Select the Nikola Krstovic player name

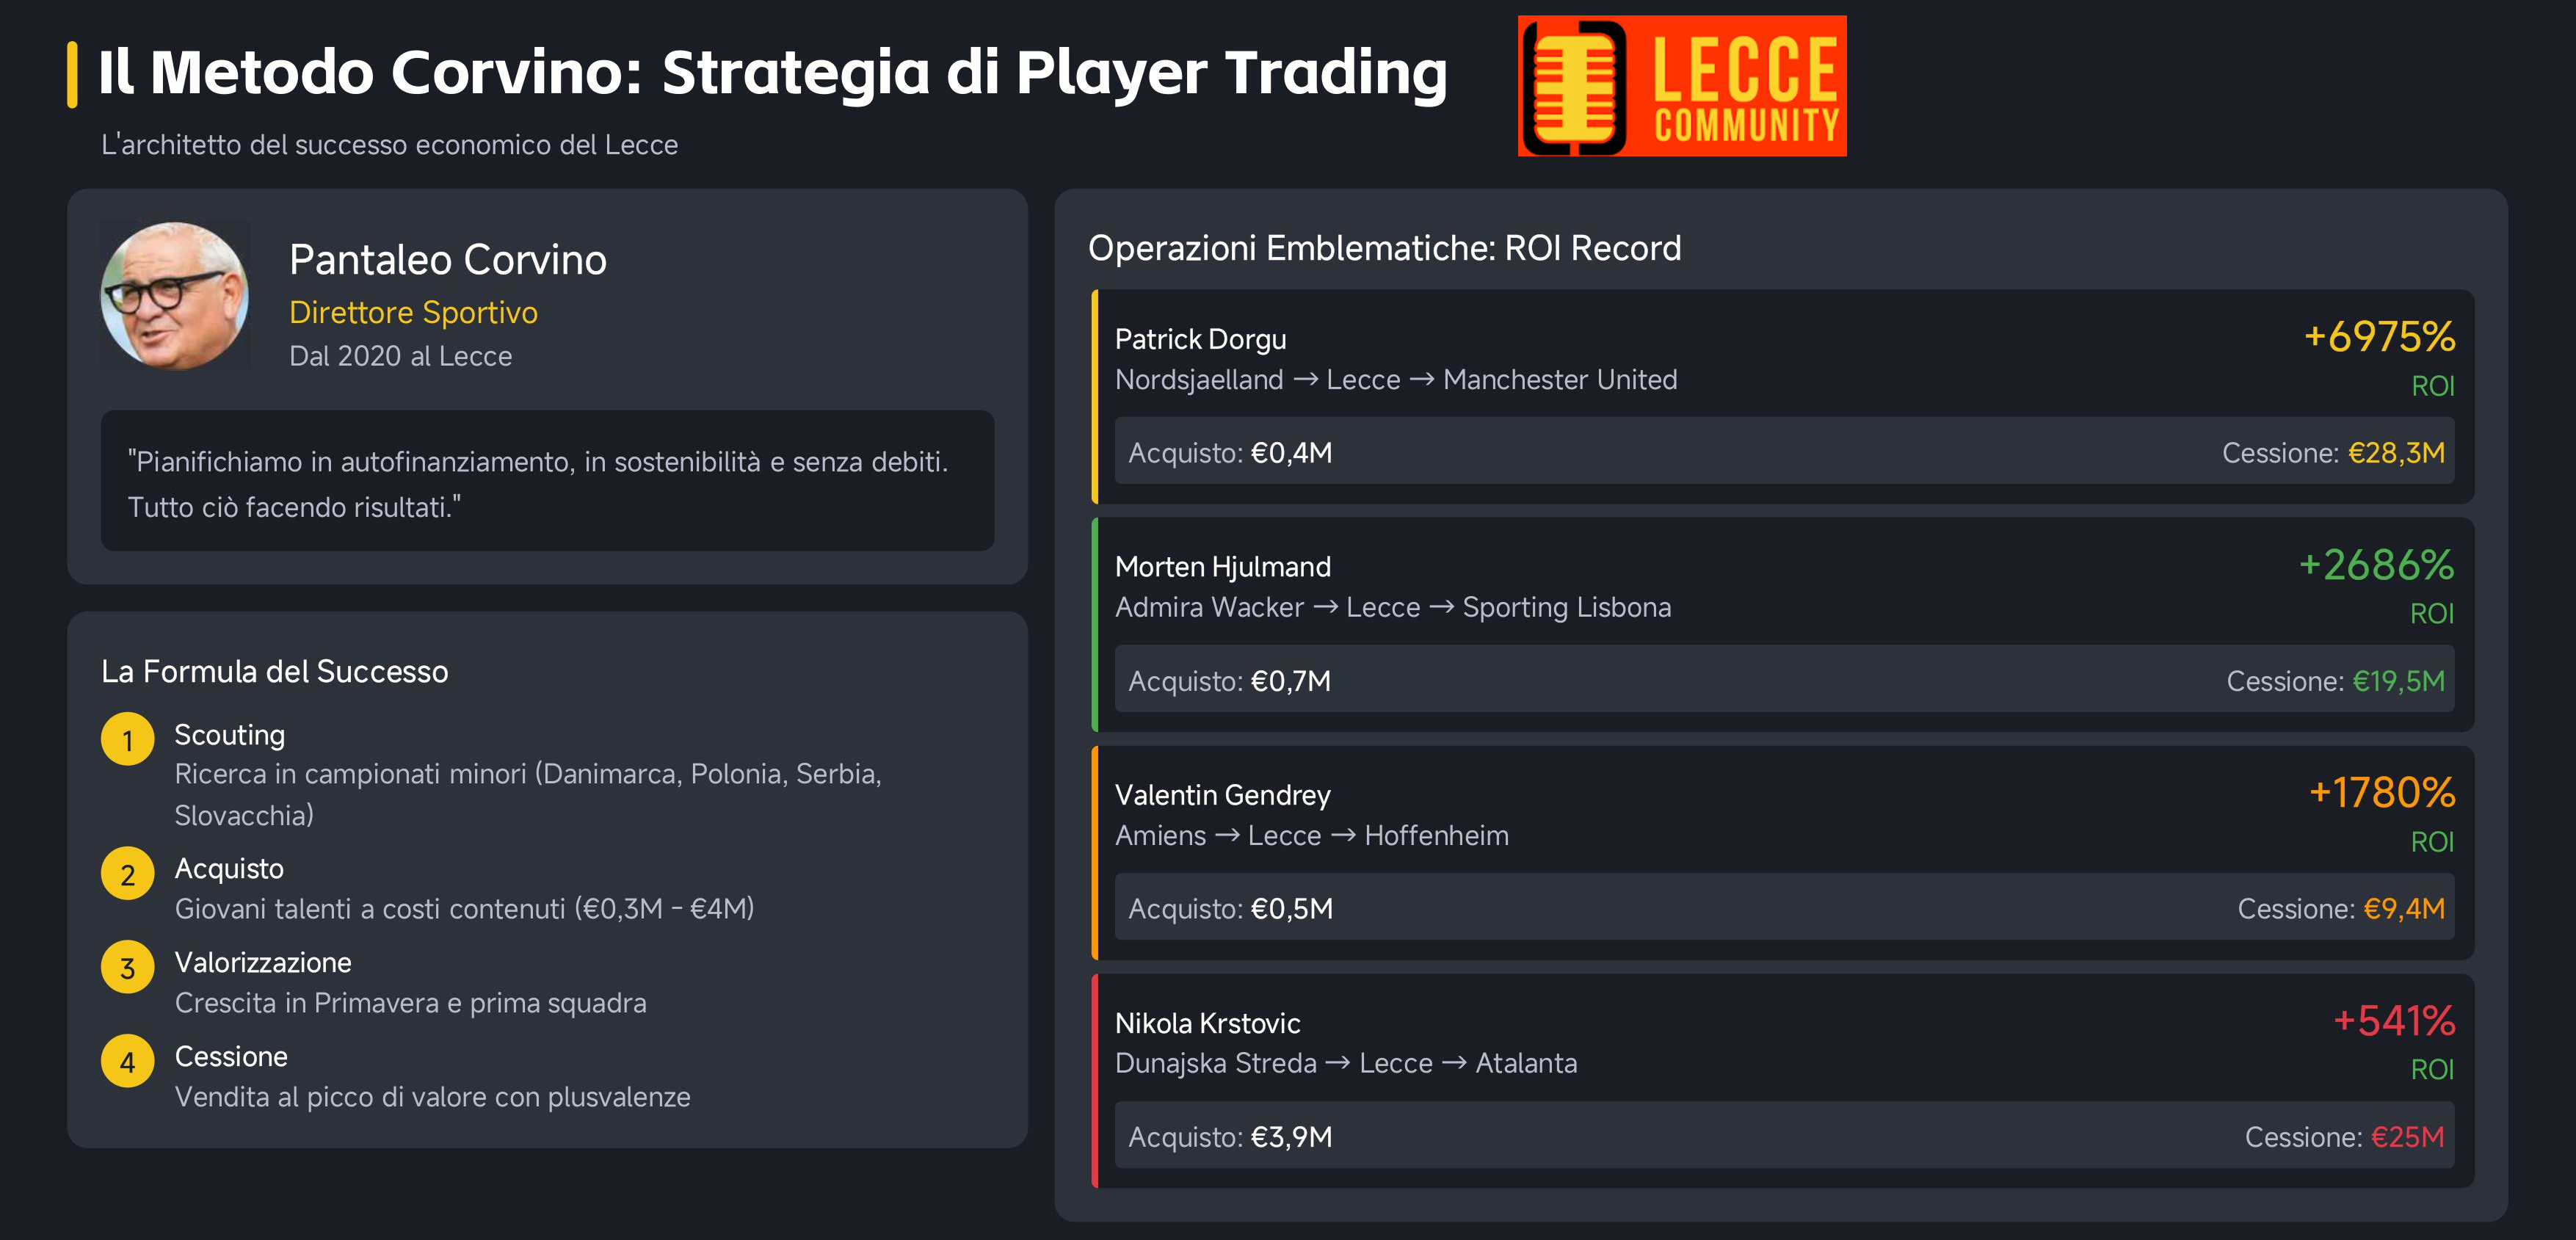(1207, 1023)
